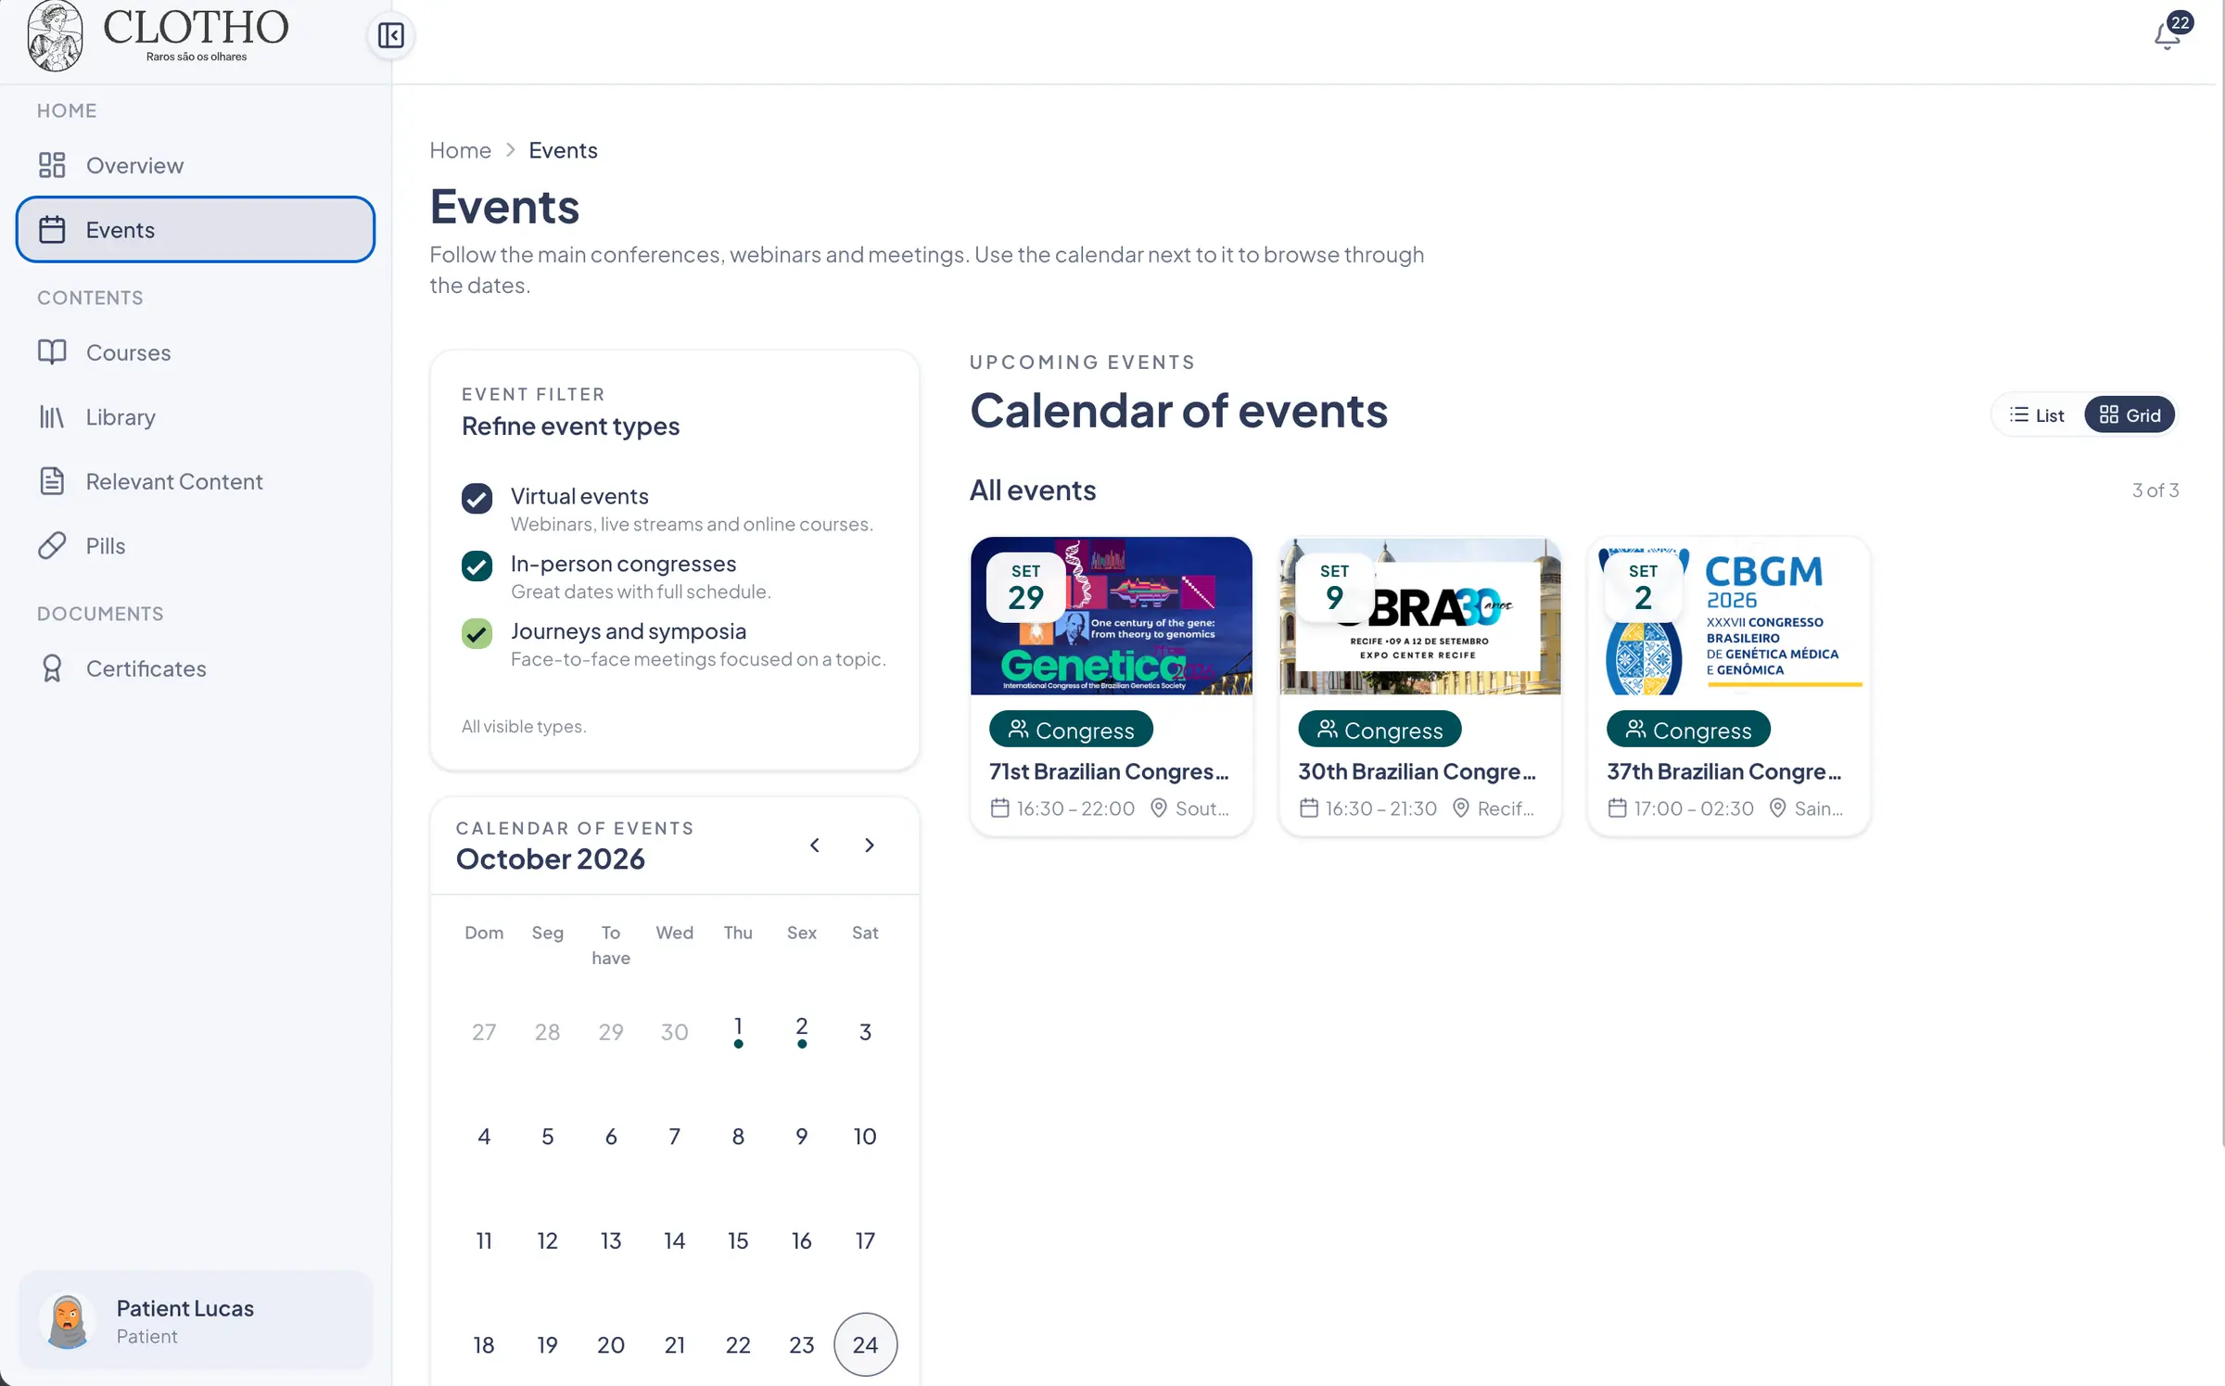Select October 15 in the calendar

click(x=738, y=1240)
